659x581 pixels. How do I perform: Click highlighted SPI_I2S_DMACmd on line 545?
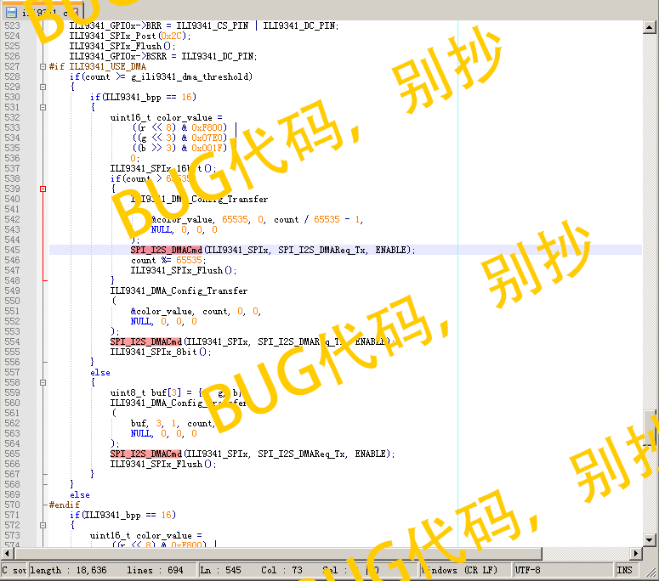[167, 251]
